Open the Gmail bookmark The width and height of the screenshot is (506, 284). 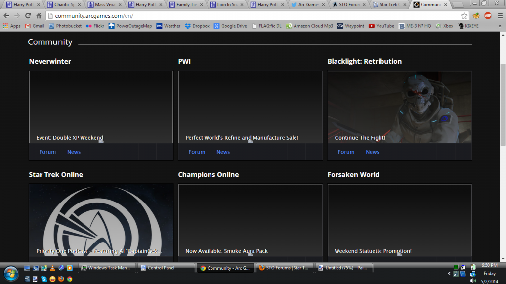[x=35, y=26]
